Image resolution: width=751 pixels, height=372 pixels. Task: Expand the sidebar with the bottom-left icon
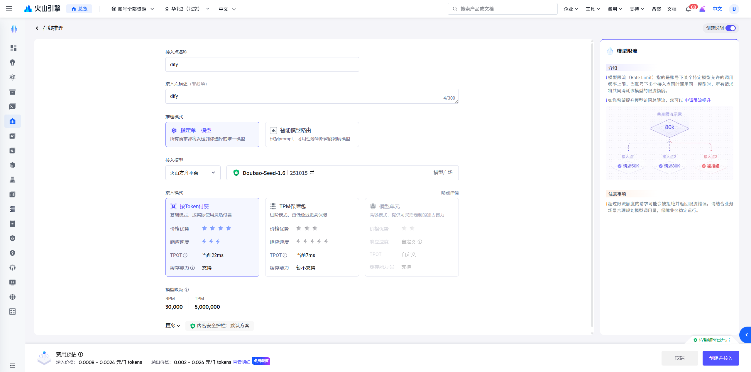12,366
